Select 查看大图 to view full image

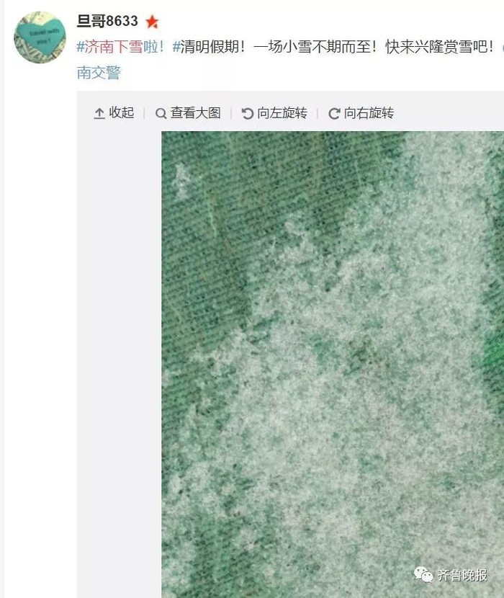[x=196, y=112]
